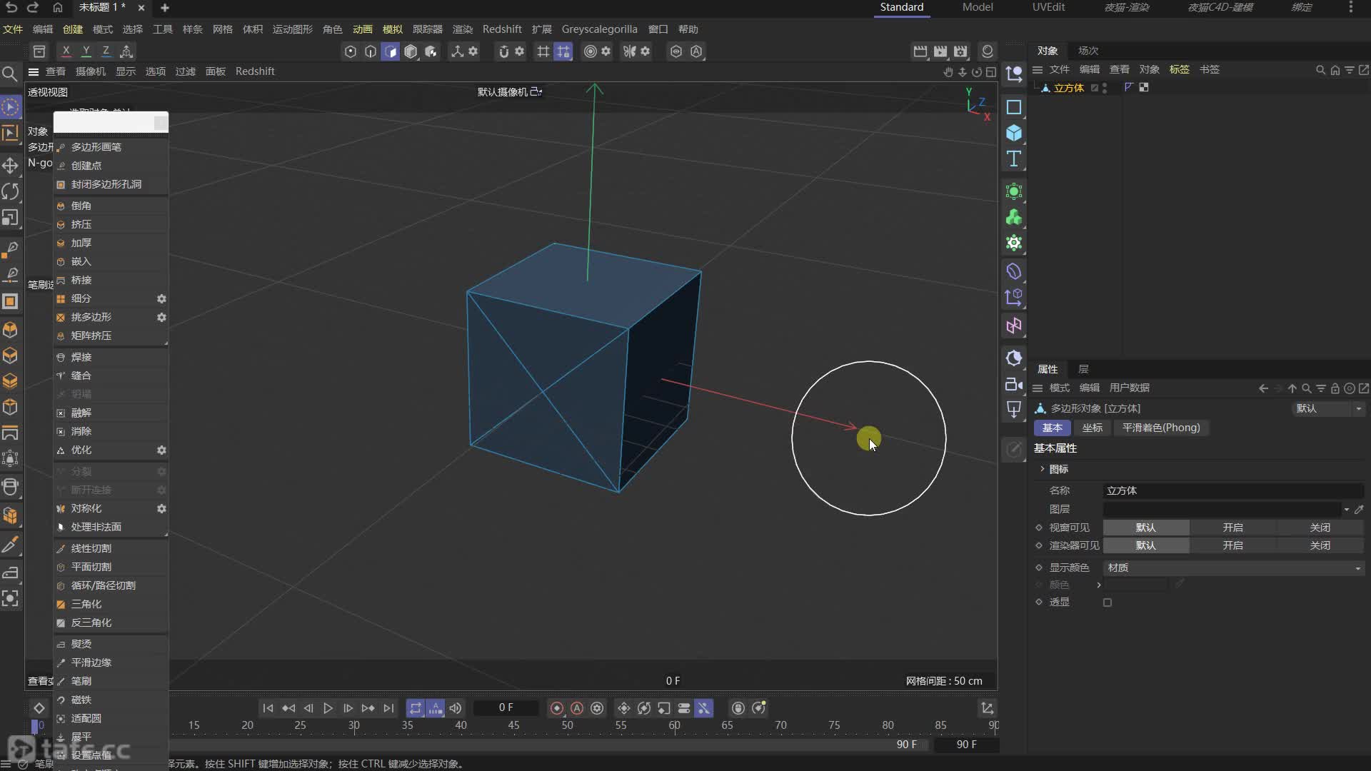Expand the 图标 section

click(1043, 469)
